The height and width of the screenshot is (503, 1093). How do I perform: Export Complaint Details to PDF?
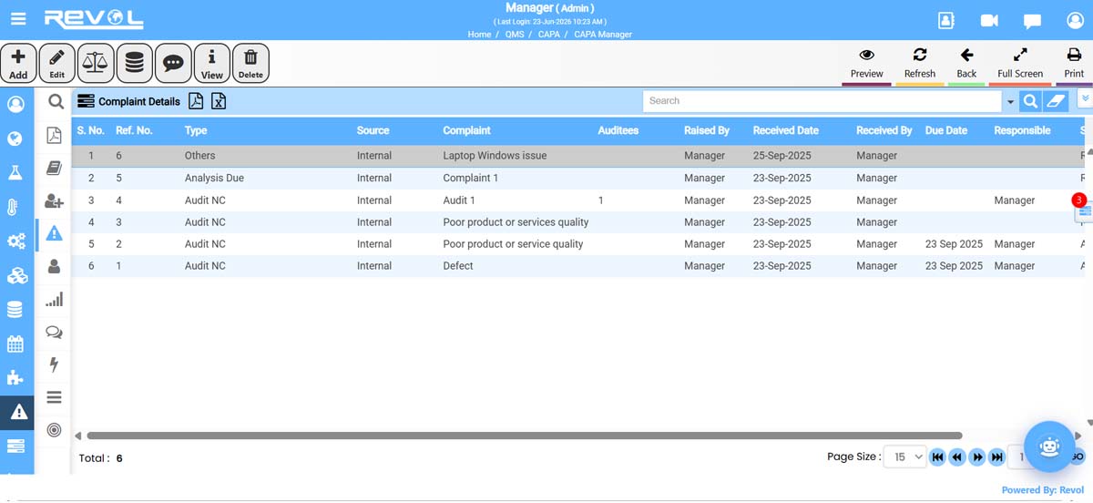[x=196, y=101]
